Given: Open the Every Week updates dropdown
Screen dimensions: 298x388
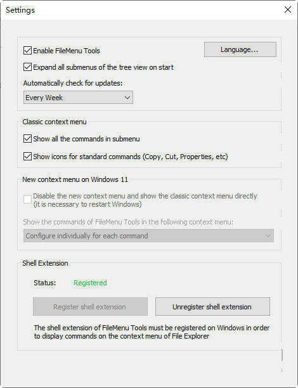Looking at the screenshot, I should [78, 98].
